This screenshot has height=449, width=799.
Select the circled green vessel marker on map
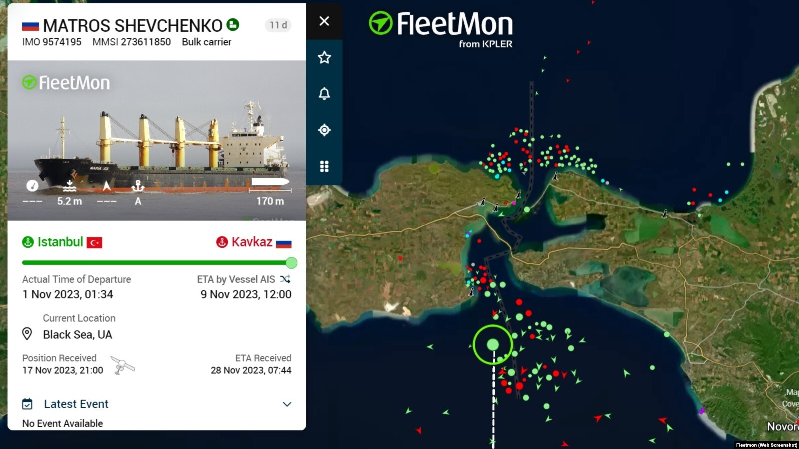pyautogui.click(x=493, y=344)
